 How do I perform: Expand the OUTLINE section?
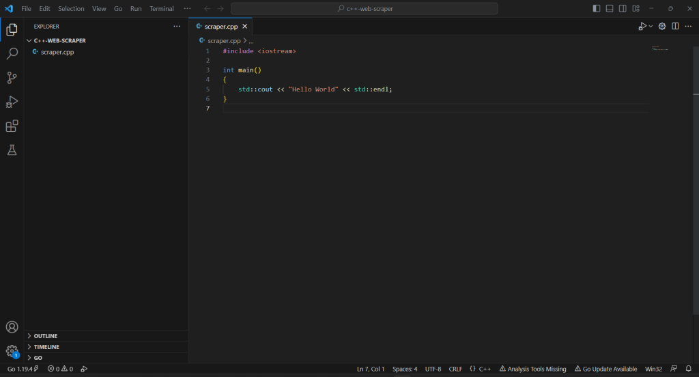click(x=46, y=336)
